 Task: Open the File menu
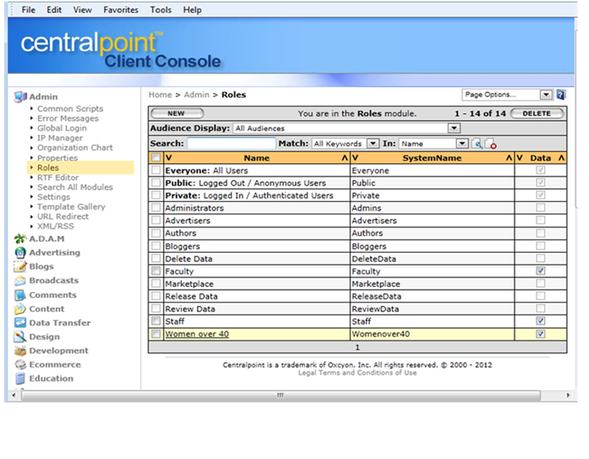[x=29, y=10]
